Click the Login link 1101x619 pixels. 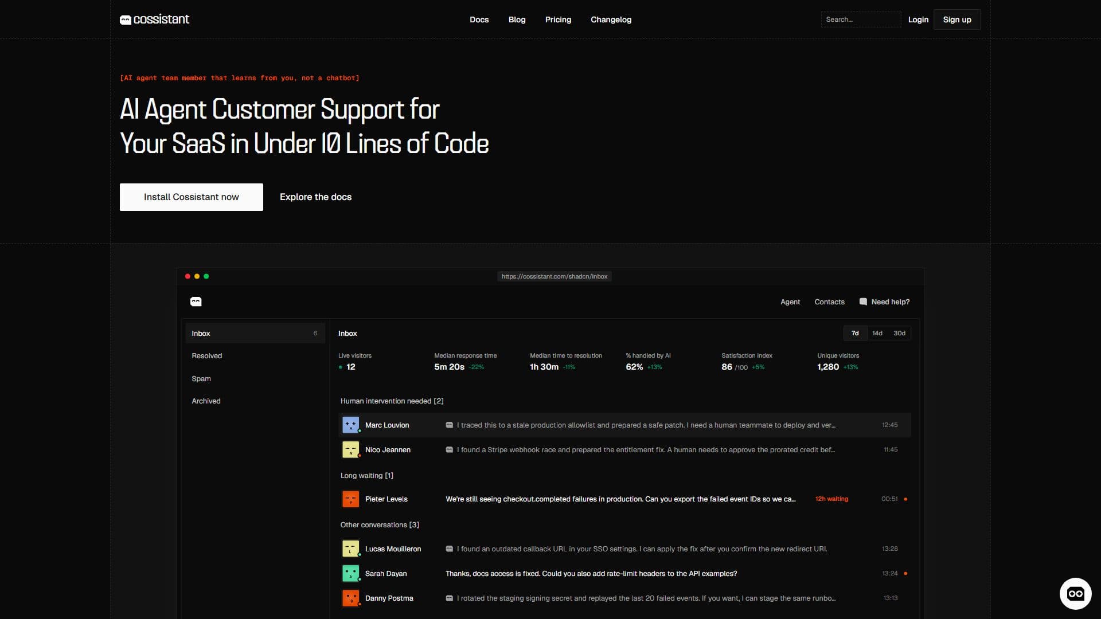coord(918,19)
